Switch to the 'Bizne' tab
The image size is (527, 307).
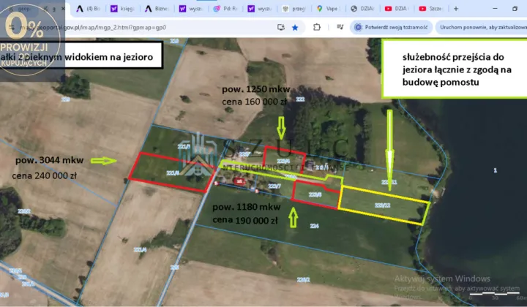coord(157,9)
